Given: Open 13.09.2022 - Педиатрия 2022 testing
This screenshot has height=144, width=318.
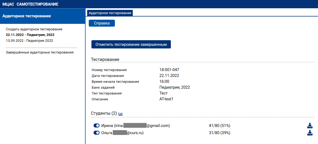Looking at the screenshot, I should point(29,41).
